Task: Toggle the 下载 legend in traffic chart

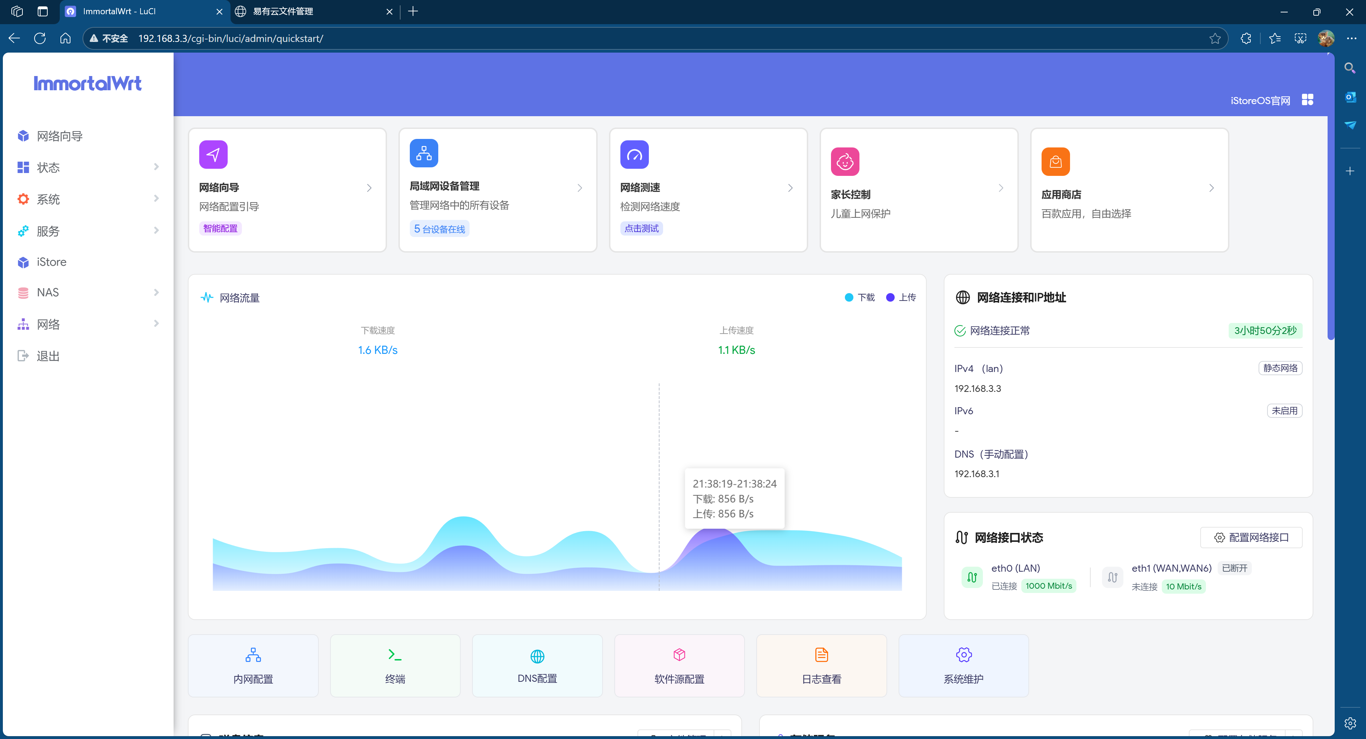Action: click(x=859, y=297)
